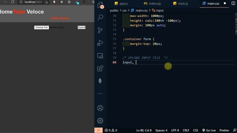
Task: Click the public breadcrumb segment
Action: (114, 10)
